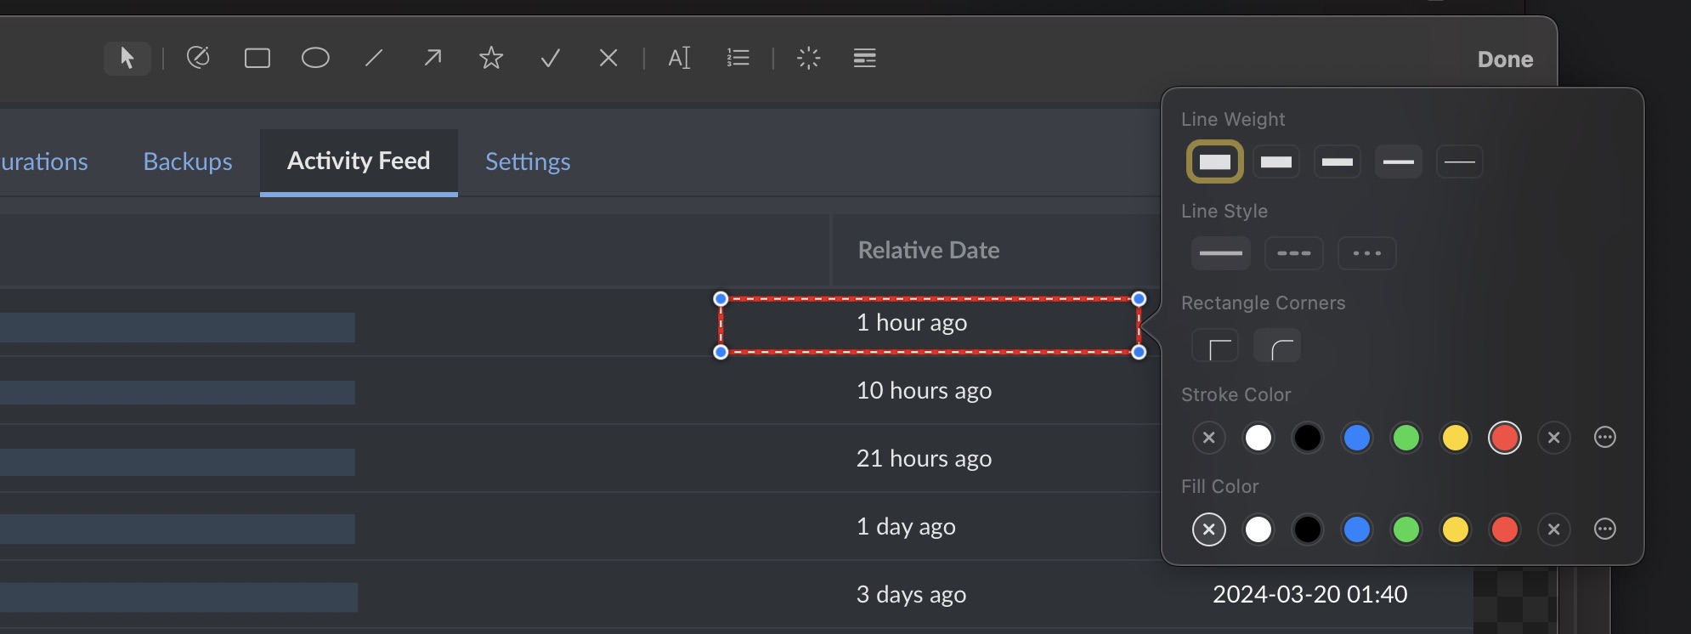Choose the medium line weight
The image size is (1691, 634).
[x=1338, y=161]
